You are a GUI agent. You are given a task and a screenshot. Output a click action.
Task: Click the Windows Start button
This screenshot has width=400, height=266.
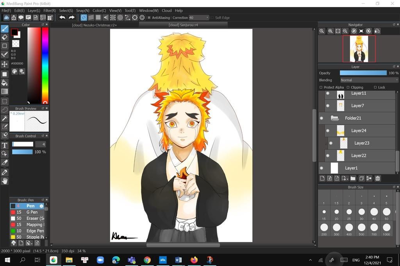tap(7, 260)
